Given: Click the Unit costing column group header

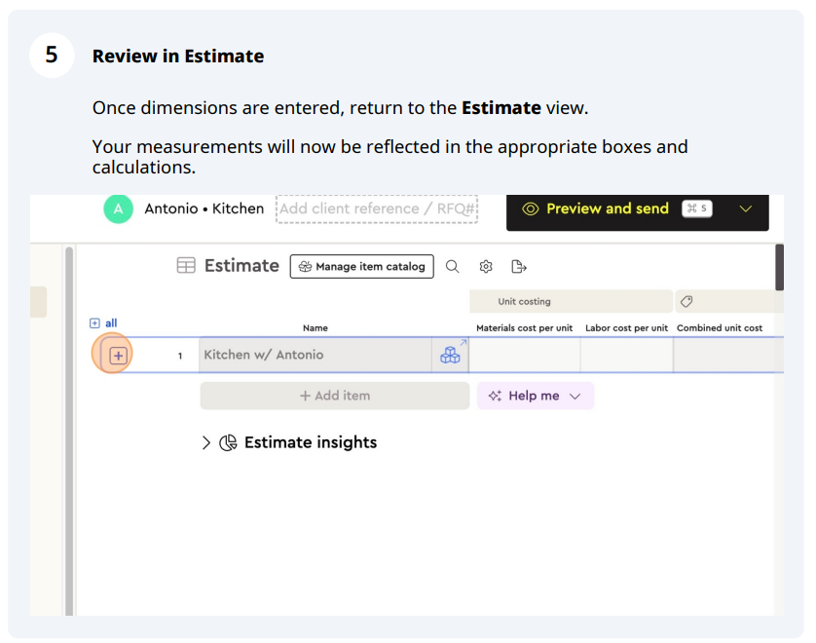Looking at the screenshot, I should (x=571, y=301).
